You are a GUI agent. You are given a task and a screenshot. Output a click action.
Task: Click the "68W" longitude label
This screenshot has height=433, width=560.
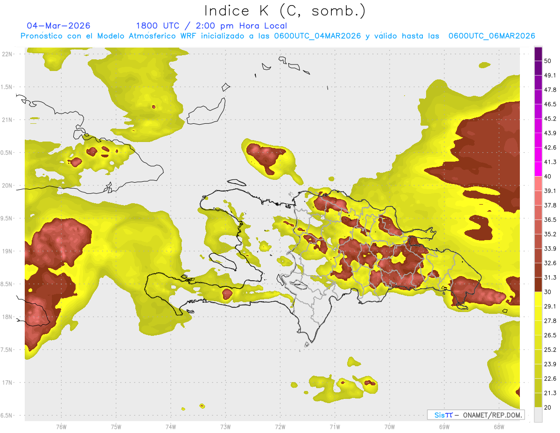(x=499, y=426)
